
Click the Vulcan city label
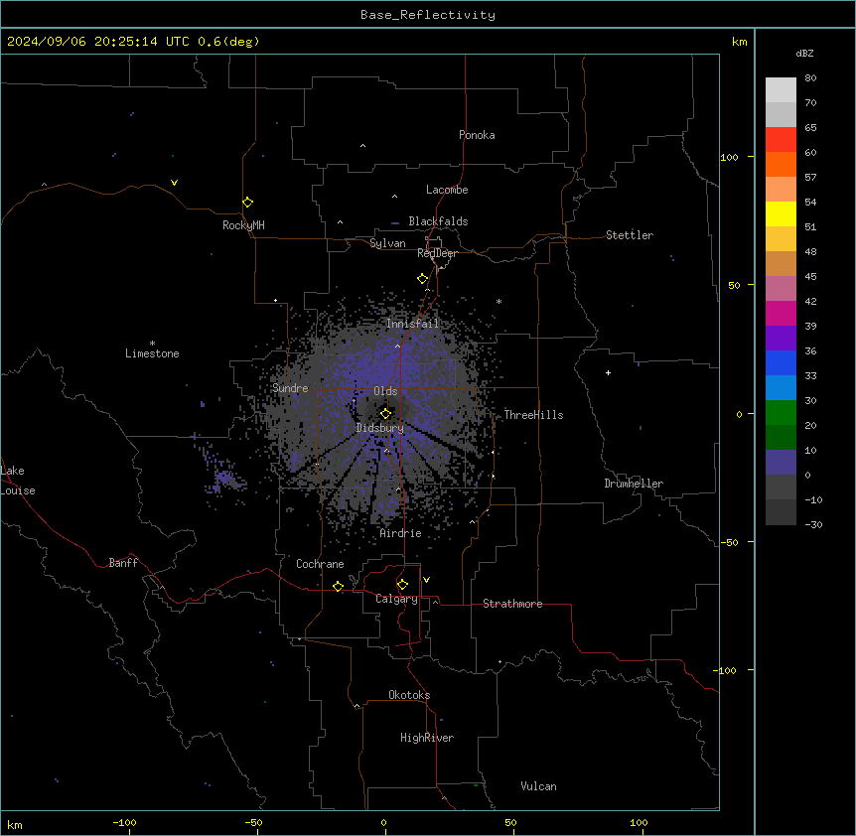point(538,786)
